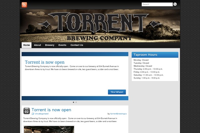Viewport: 200px width, 133px height.
Task: Click the View full post button
Action: (117, 92)
